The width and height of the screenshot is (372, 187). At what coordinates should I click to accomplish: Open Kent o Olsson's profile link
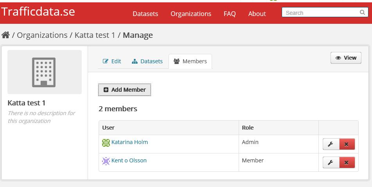(129, 160)
